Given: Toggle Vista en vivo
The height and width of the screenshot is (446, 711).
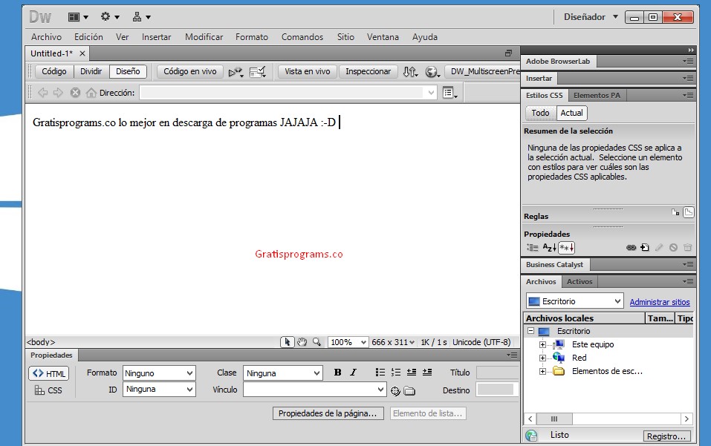Looking at the screenshot, I should (x=308, y=71).
